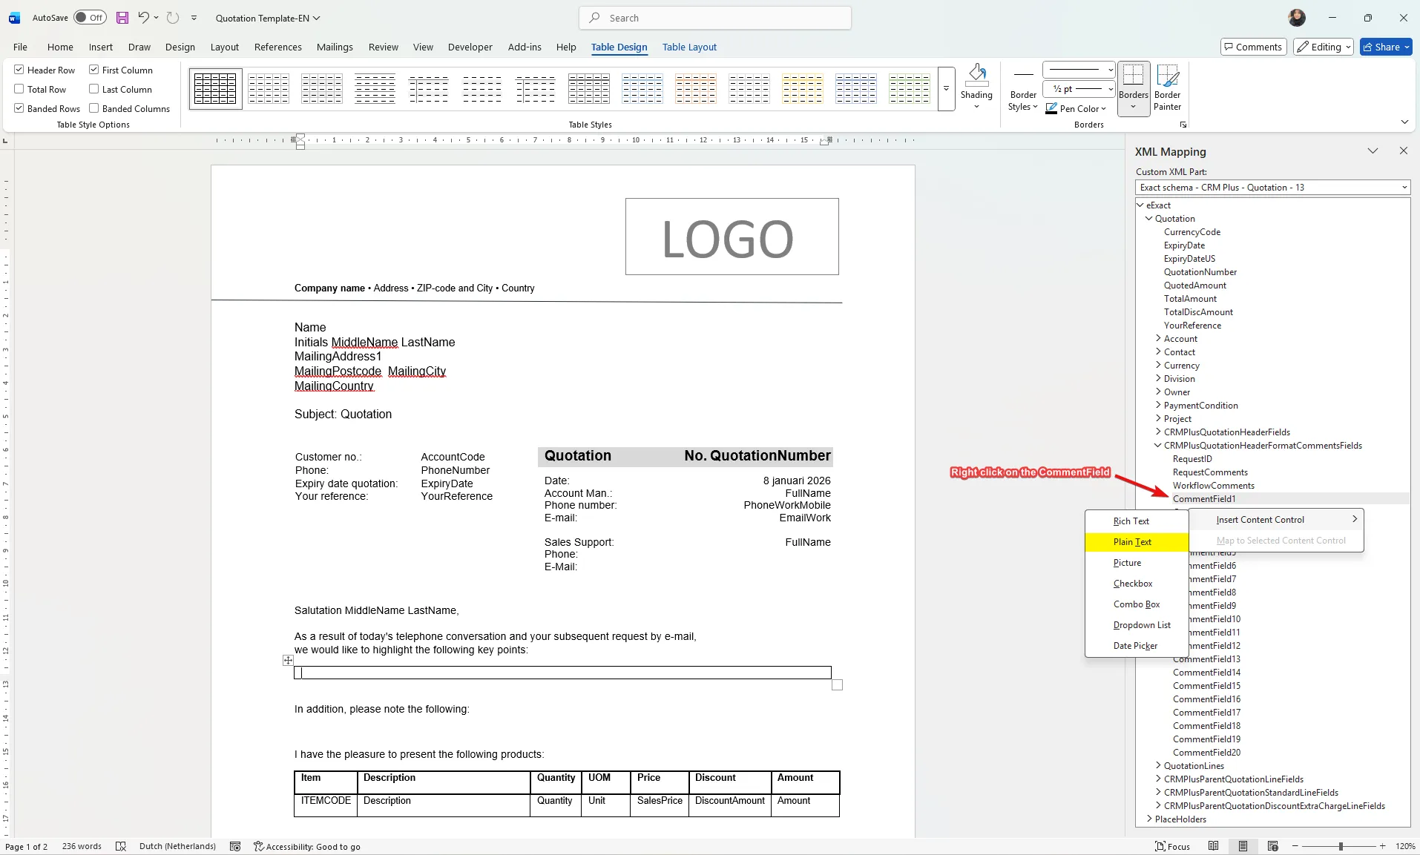Click the table move handle icon
The width and height of the screenshot is (1420, 855).
point(288,660)
